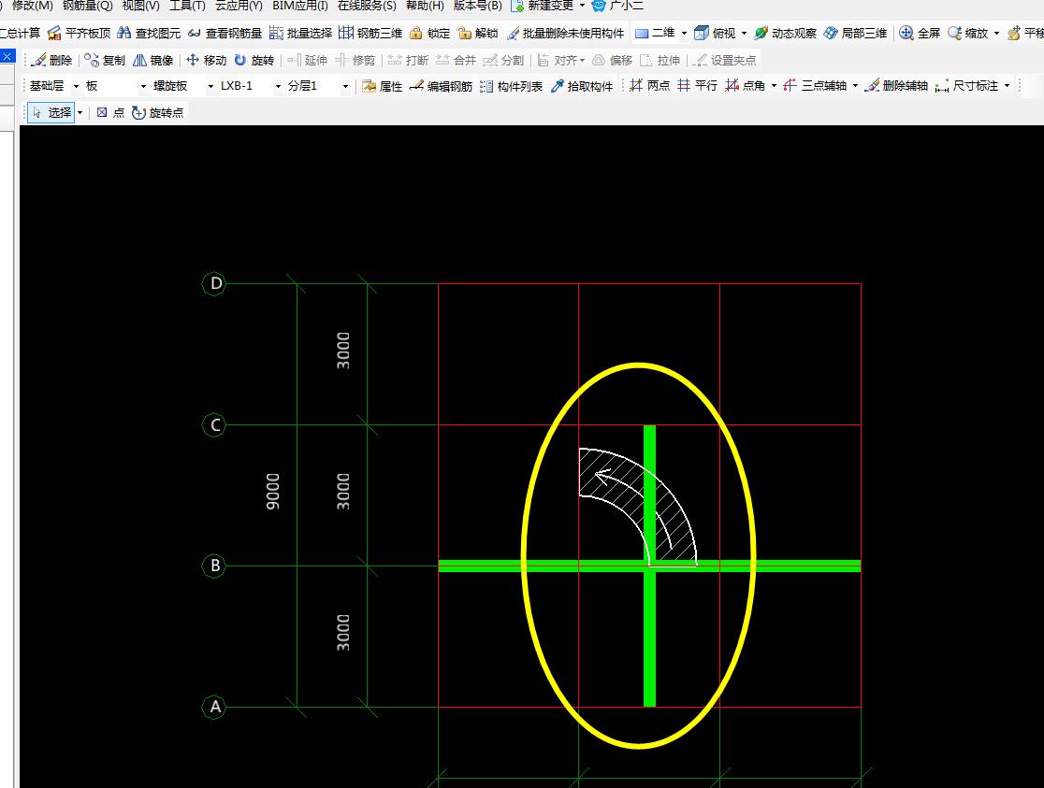This screenshot has height=788, width=1044.
Task: Open the 云应用(Y) menu
Action: [239, 6]
